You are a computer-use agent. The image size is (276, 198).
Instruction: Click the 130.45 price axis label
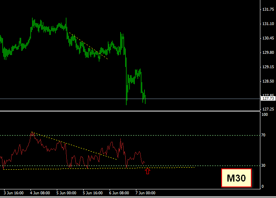point(268,38)
